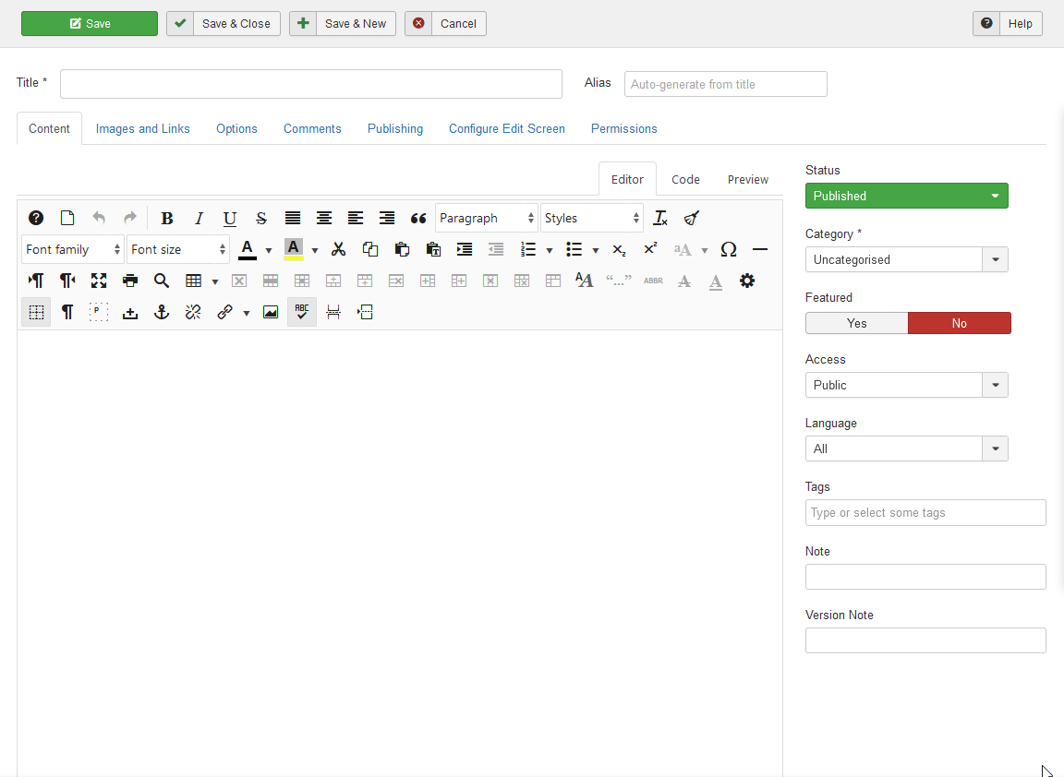The image size is (1064, 777).
Task: Open the Paragraph format dropdown
Action: pyautogui.click(x=486, y=219)
